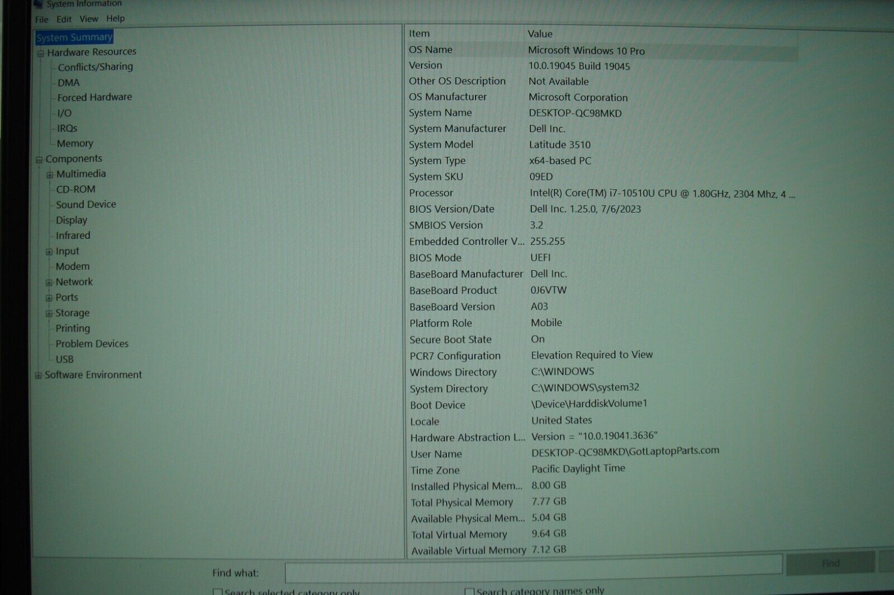This screenshot has height=595, width=894.
Task: Select Conflicts/Sharing tree item
Action: 96,67
